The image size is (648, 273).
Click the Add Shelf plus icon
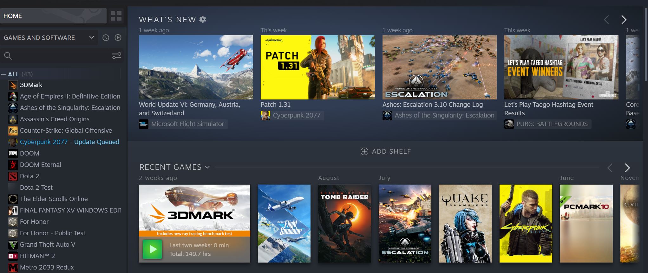[x=364, y=151]
